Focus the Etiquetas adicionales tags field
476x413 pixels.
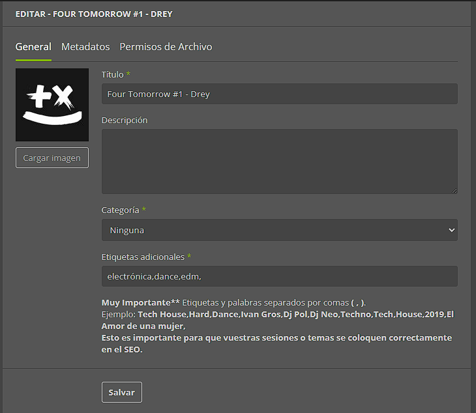pos(279,276)
